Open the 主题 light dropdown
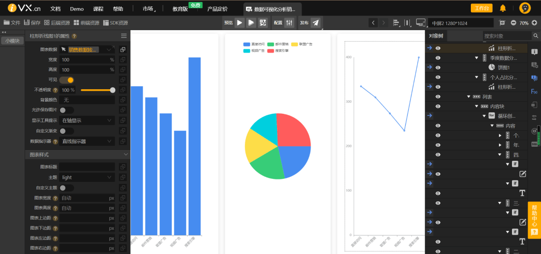The width and height of the screenshot is (541, 254). tap(87, 177)
